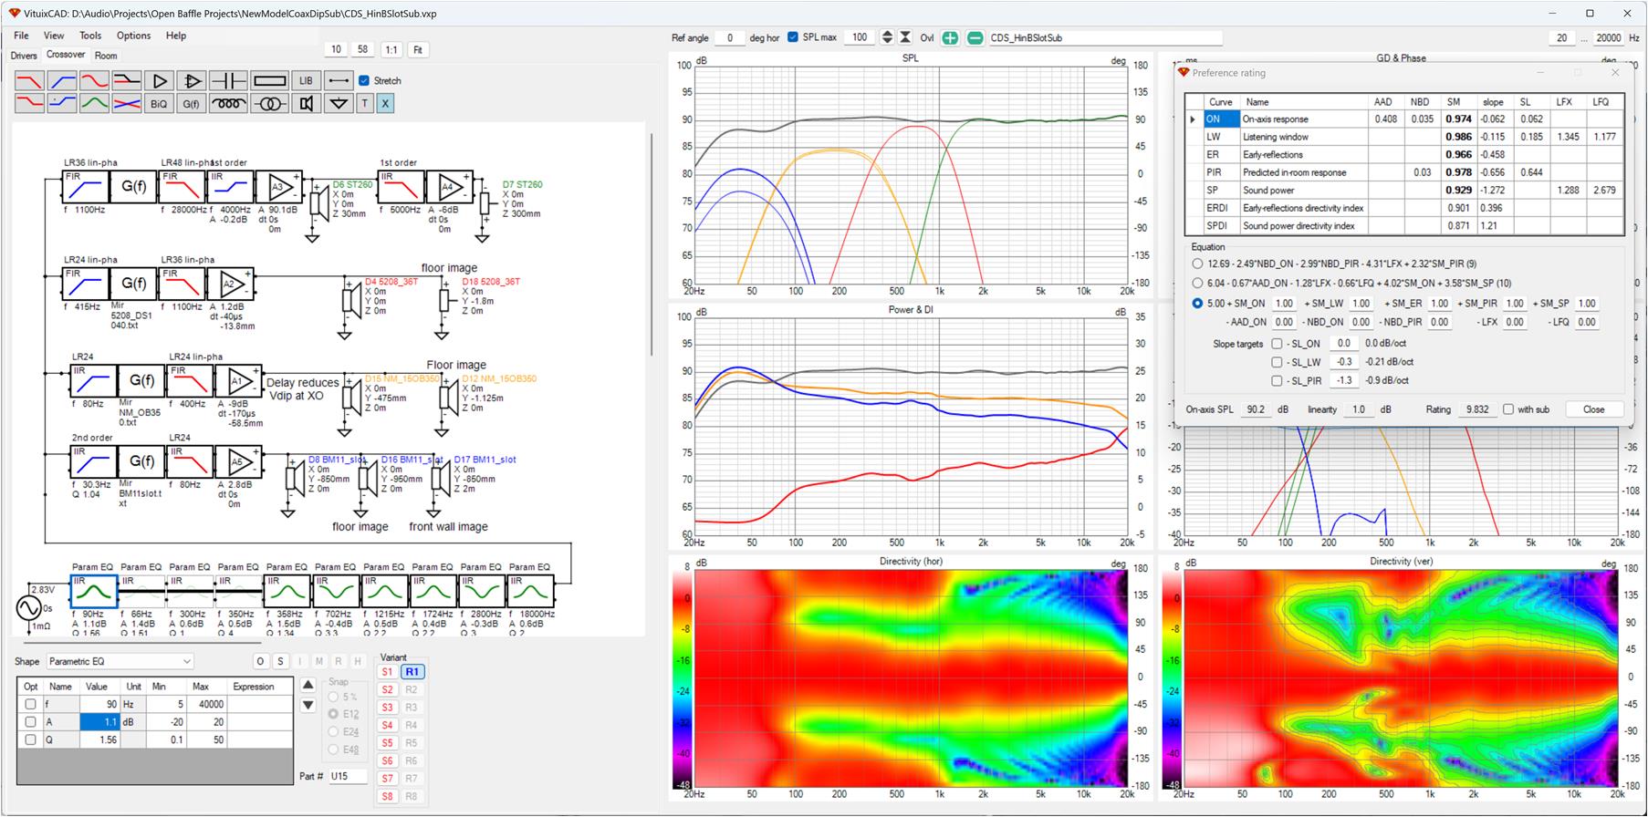Click the hourglass-shaped SPL scale icon

pyautogui.click(x=905, y=37)
